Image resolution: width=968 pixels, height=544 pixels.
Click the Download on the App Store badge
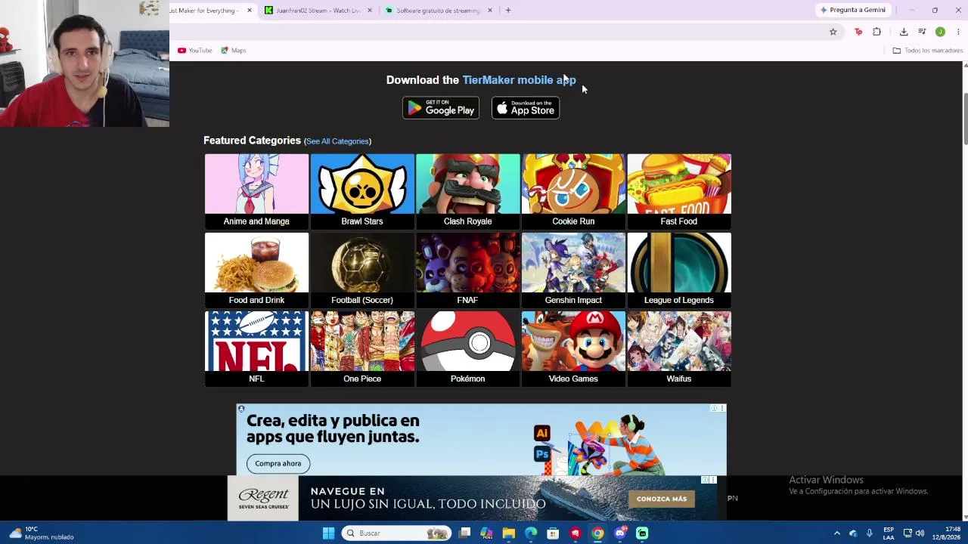click(526, 108)
